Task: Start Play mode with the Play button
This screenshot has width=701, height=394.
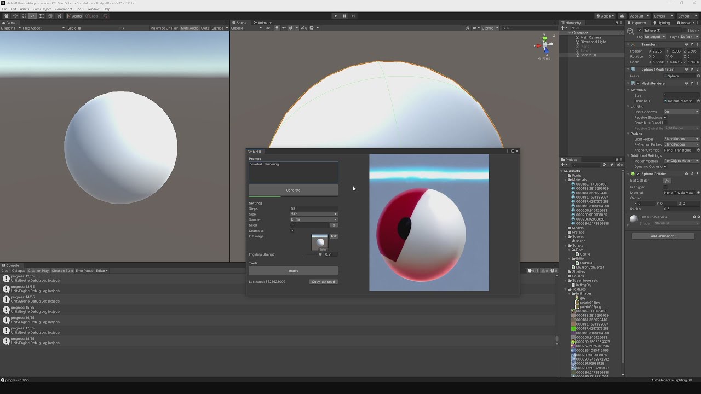Action: click(336, 16)
